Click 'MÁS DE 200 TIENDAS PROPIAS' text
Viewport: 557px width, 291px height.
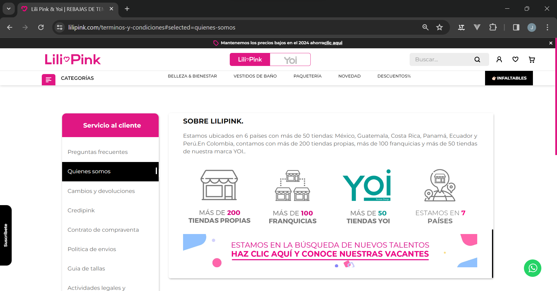coord(220,217)
